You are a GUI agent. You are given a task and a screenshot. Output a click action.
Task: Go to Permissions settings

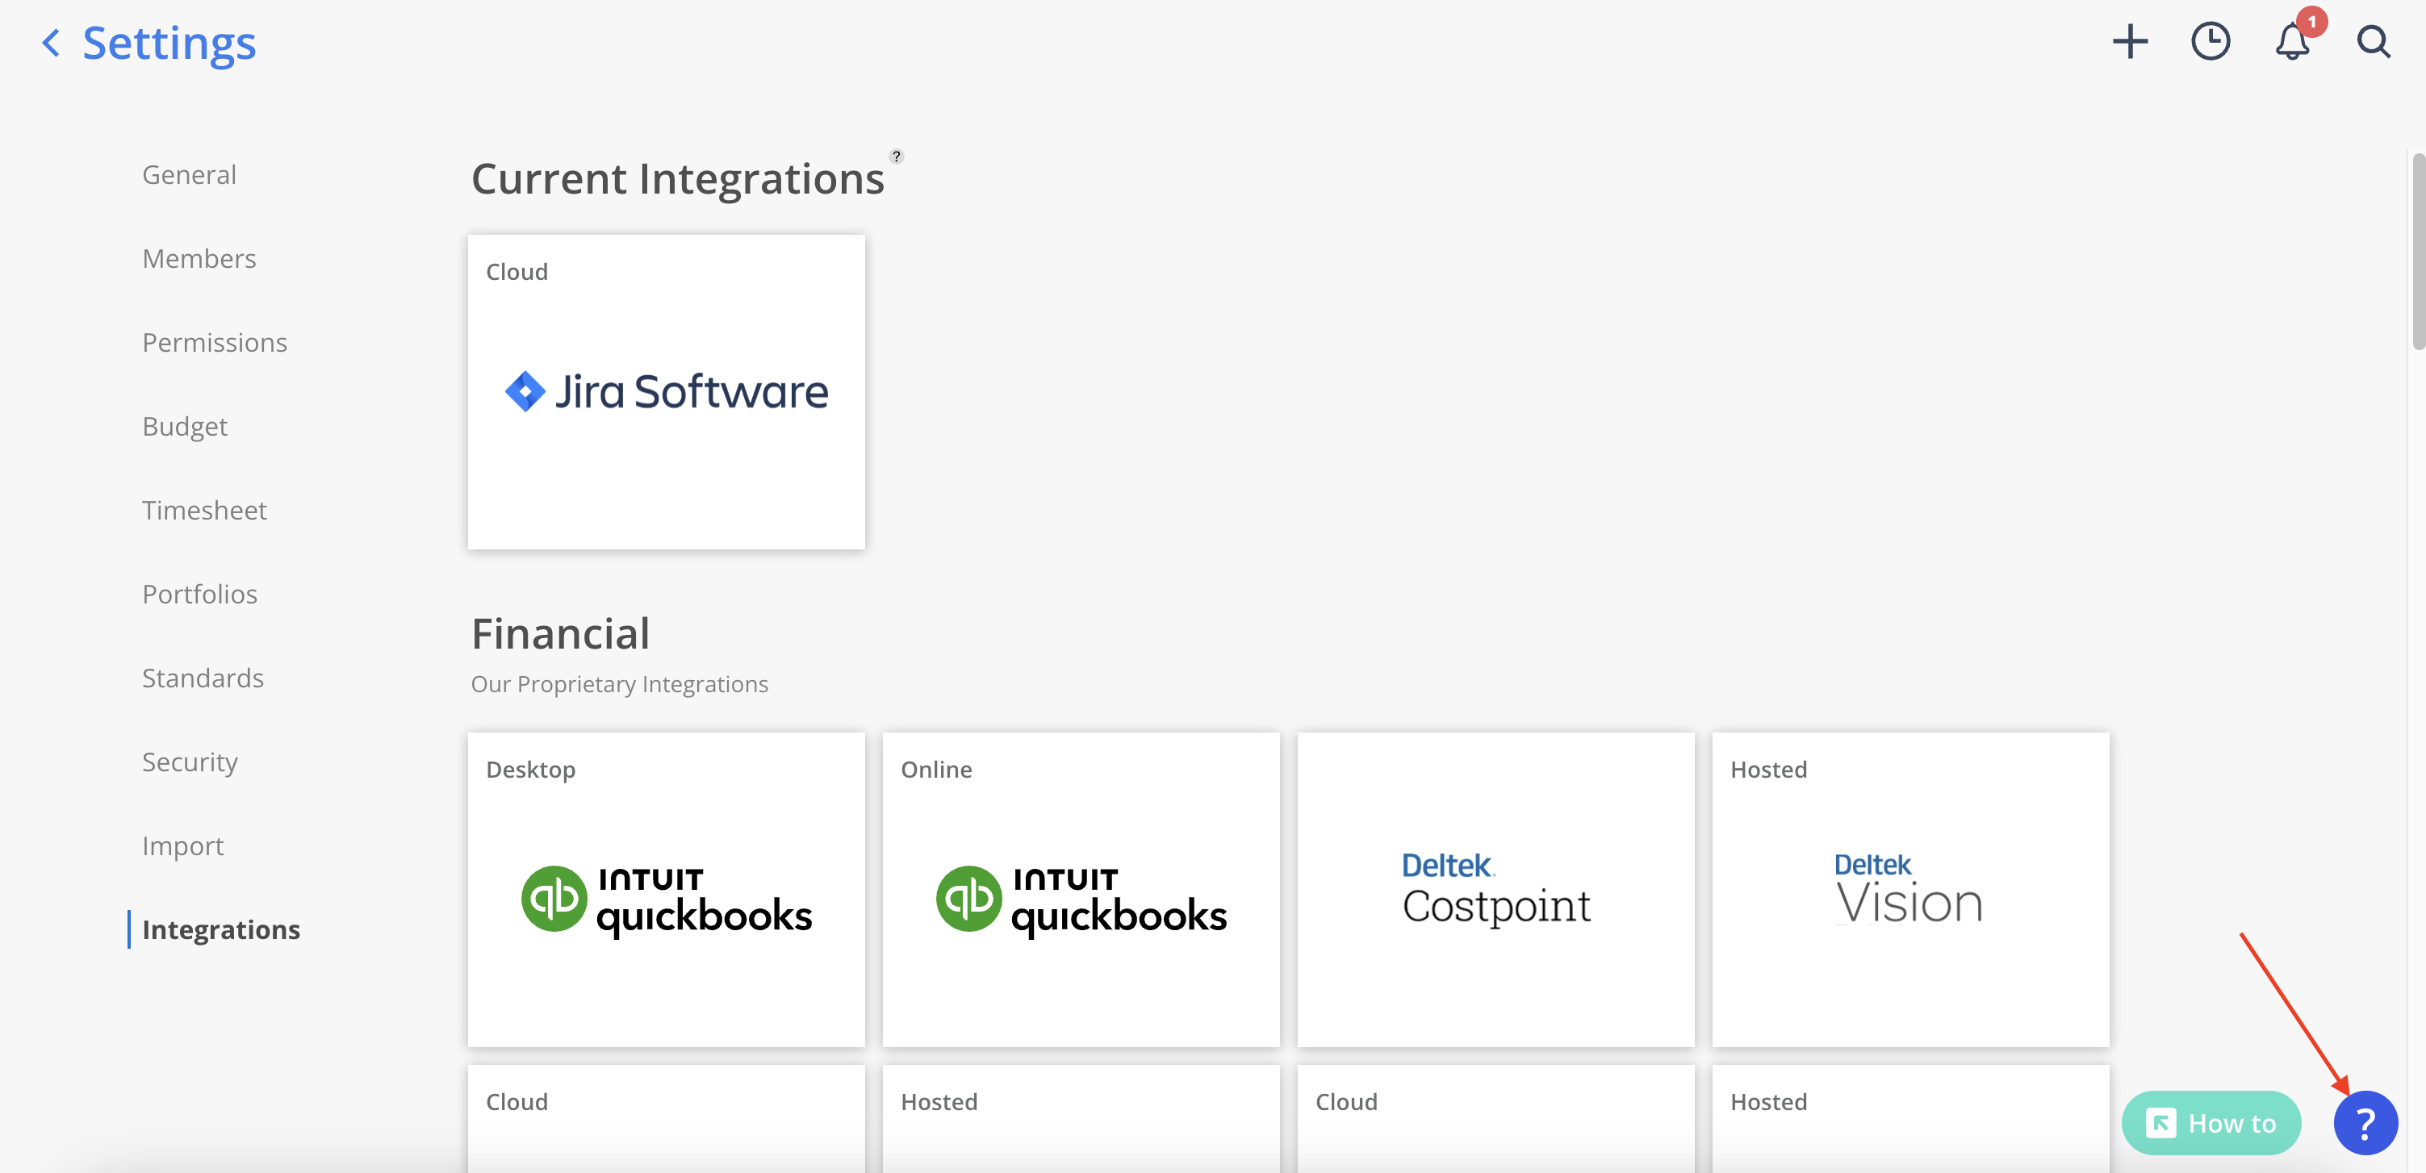215,343
